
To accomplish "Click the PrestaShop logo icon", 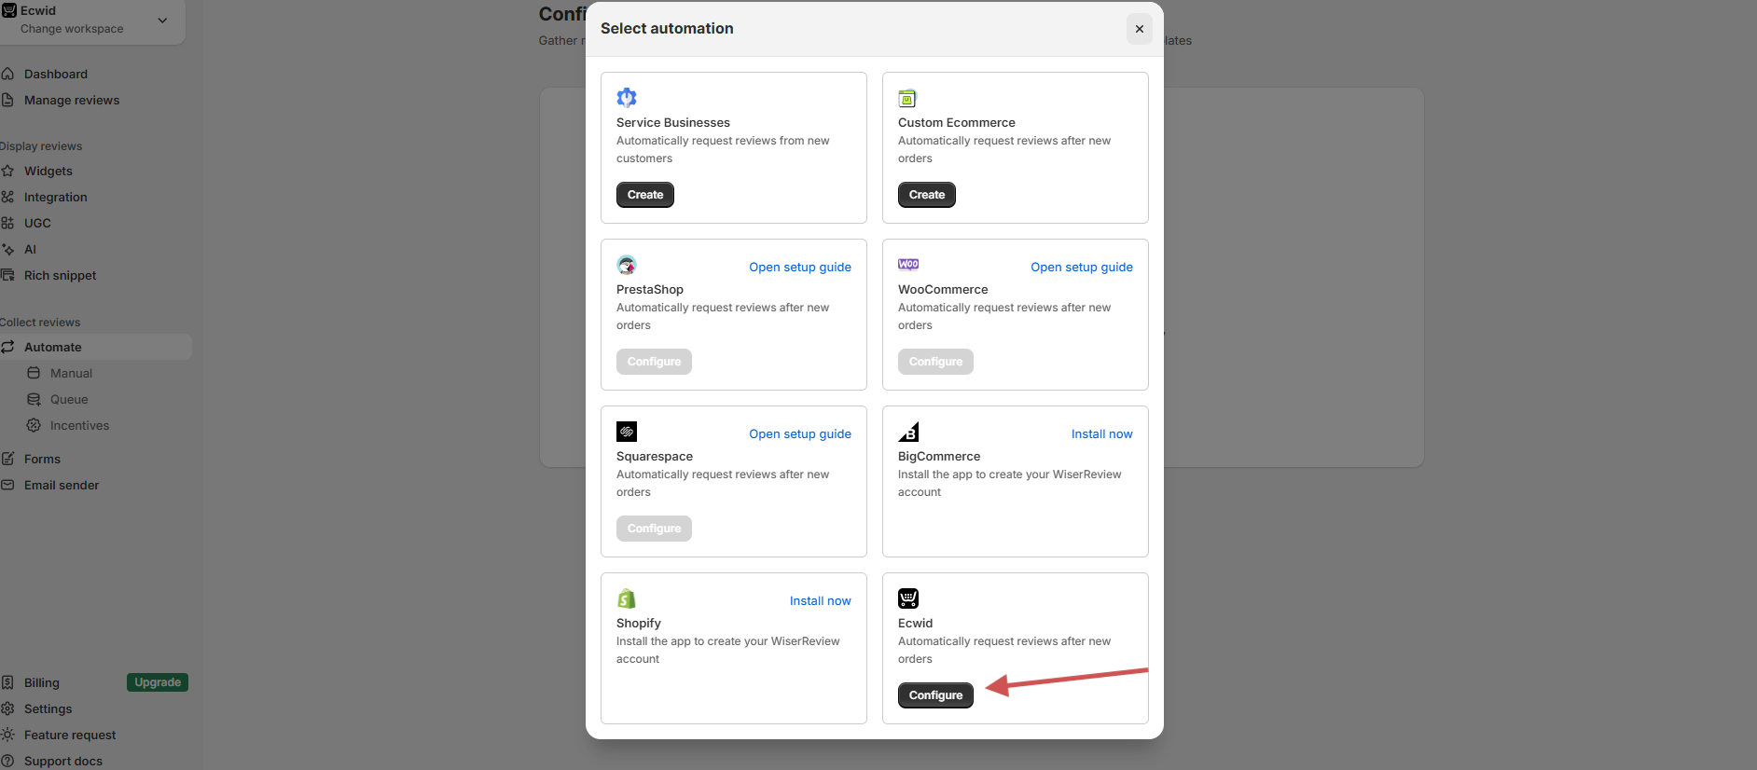I will [627, 265].
